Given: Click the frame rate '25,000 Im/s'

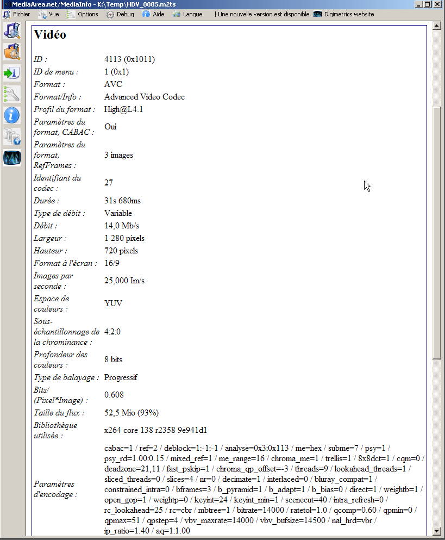Looking at the screenshot, I should coord(124,281).
